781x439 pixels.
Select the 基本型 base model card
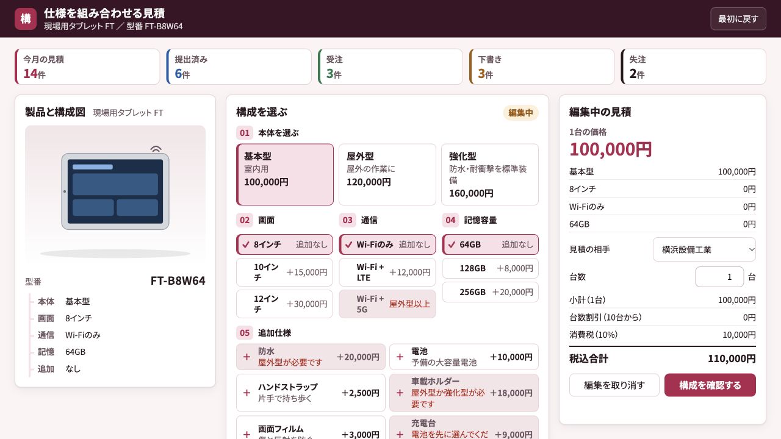[285, 174]
